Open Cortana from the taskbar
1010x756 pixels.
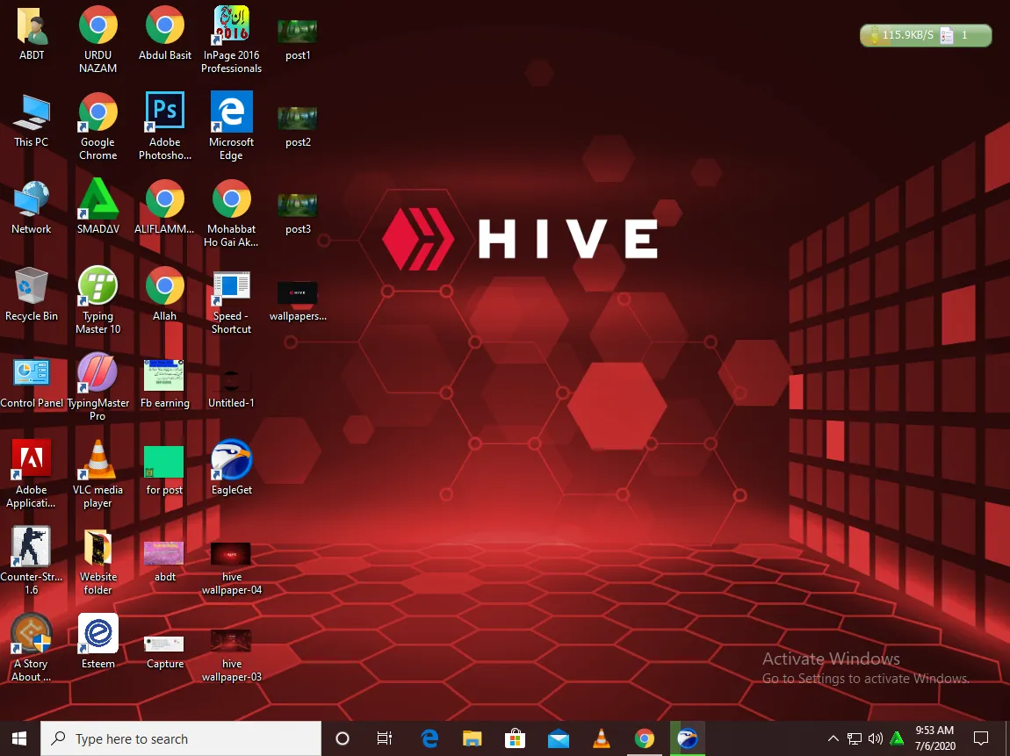tap(343, 738)
